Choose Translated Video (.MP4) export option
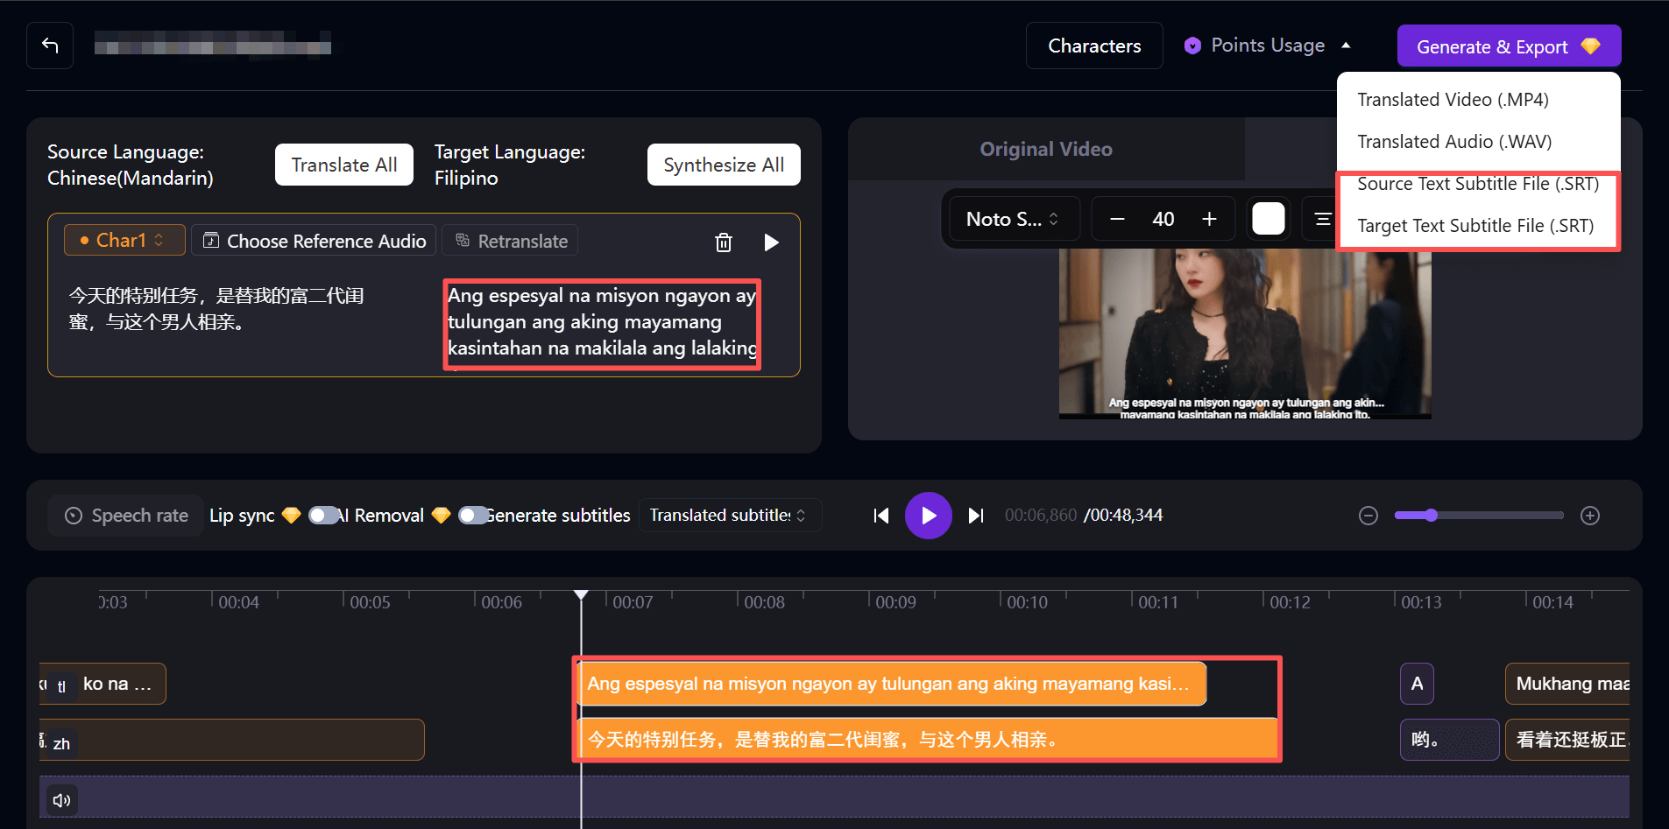Viewport: 1669px width, 829px height. pos(1453,100)
